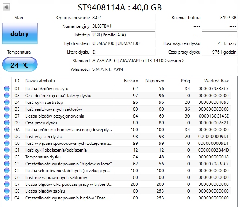240x207 pixels.
Task: Click the power-on count field 2513 razy
Action: click(220, 43)
